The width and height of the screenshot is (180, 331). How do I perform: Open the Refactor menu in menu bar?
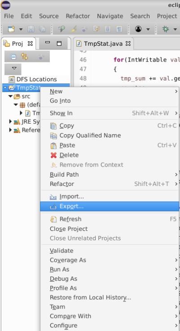click(x=78, y=16)
